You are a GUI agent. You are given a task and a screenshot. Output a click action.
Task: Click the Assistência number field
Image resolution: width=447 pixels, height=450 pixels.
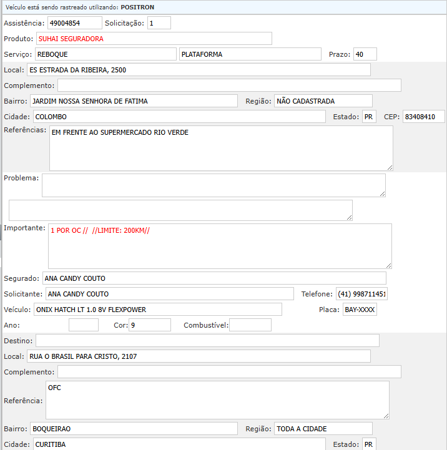click(74, 23)
